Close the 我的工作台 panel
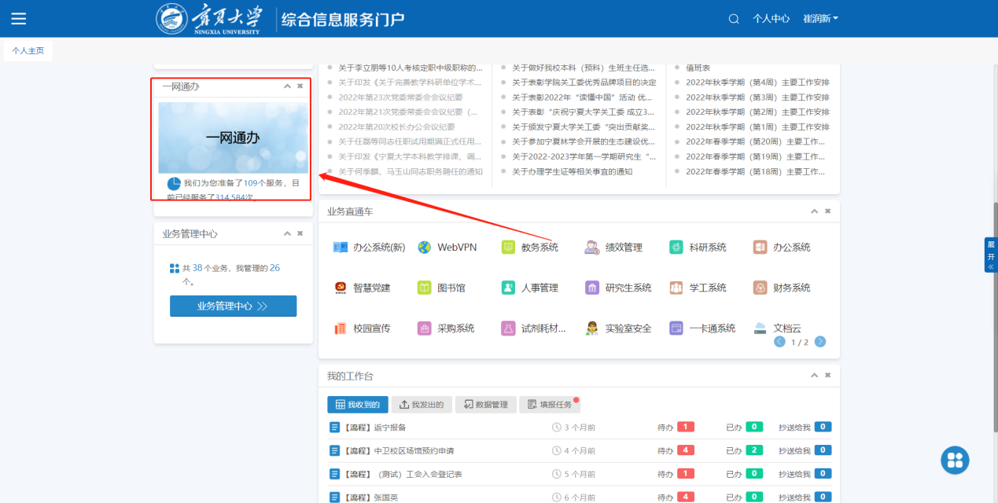 coord(827,376)
